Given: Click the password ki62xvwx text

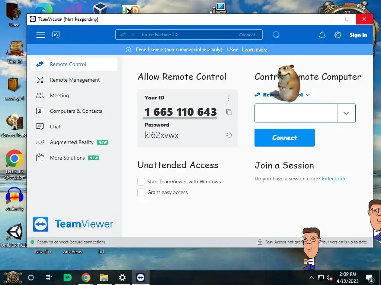Looking at the screenshot, I should (161, 135).
